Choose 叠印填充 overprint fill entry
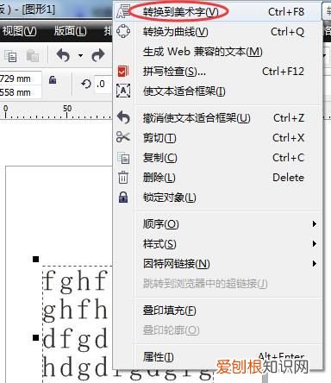The image size is (331, 383). point(218,311)
